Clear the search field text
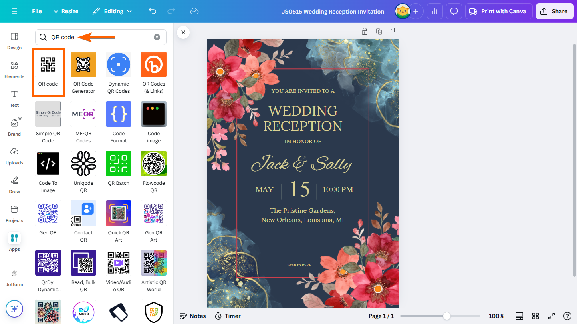This screenshot has width=577, height=324. [x=157, y=37]
